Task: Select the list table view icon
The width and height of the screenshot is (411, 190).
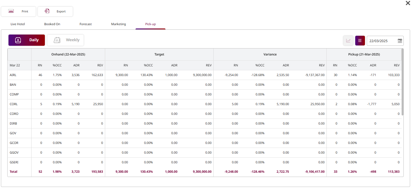Action: pos(360,41)
